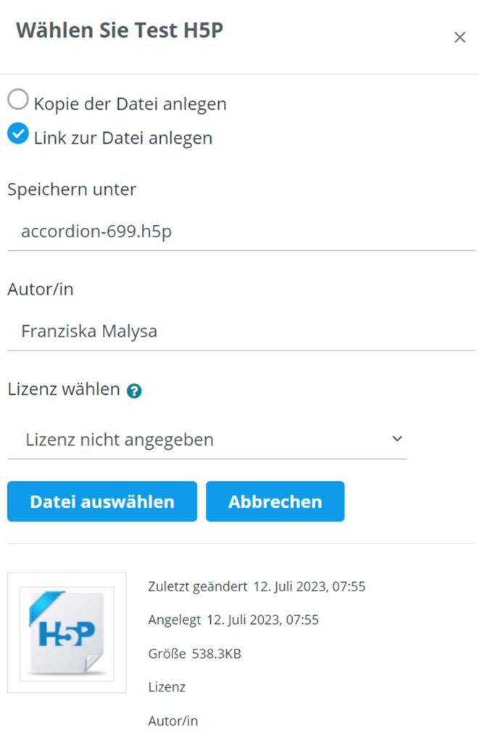Image resolution: width=479 pixels, height=743 pixels.
Task: Click the H5P file thumbnail icon
Action: click(x=67, y=633)
